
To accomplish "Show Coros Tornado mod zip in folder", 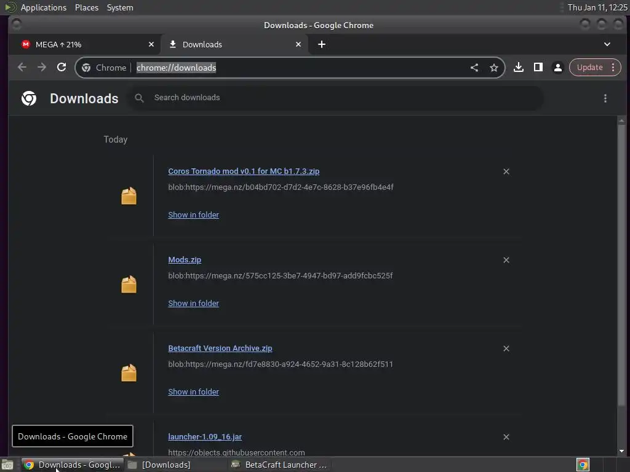I will click(194, 214).
